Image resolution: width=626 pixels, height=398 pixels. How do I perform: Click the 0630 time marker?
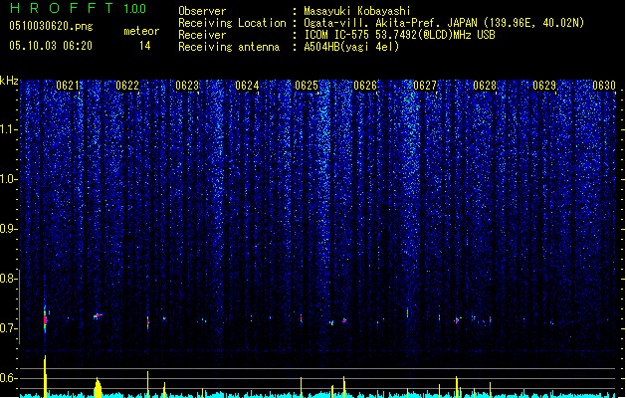604,86
